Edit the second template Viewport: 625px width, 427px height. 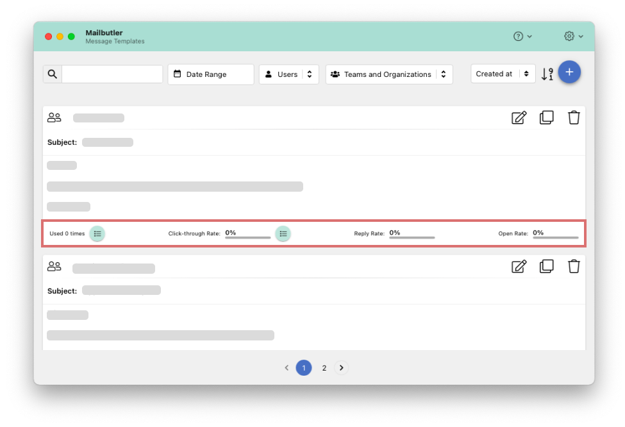[x=519, y=266]
